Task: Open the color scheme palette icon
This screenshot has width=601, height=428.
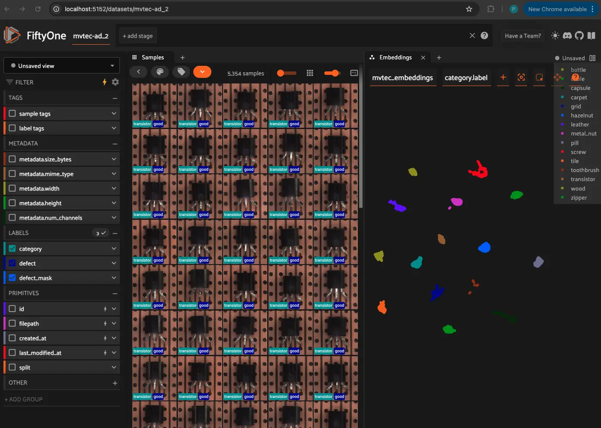Action: click(160, 72)
